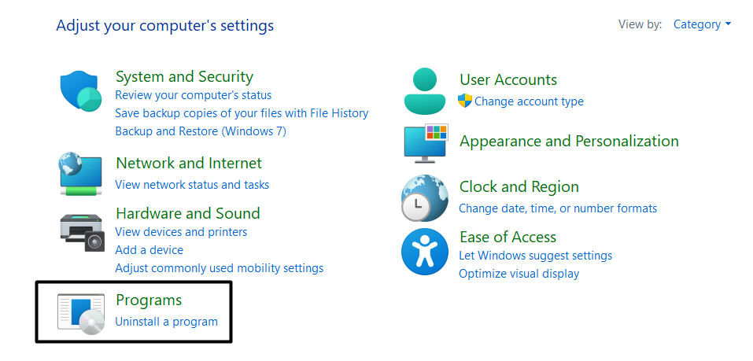Select Add a device link

click(x=149, y=250)
